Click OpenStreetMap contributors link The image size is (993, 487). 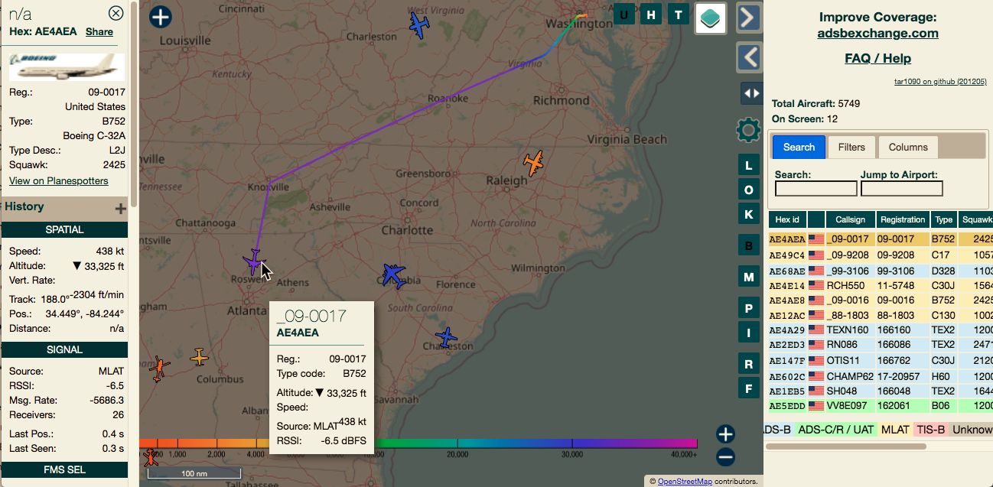(685, 482)
